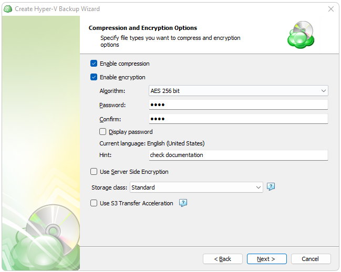Image resolution: width=341 pixels, height=272 pixels.
Task: Click the green disc logo in header
Action: click(x=301, y=35)
